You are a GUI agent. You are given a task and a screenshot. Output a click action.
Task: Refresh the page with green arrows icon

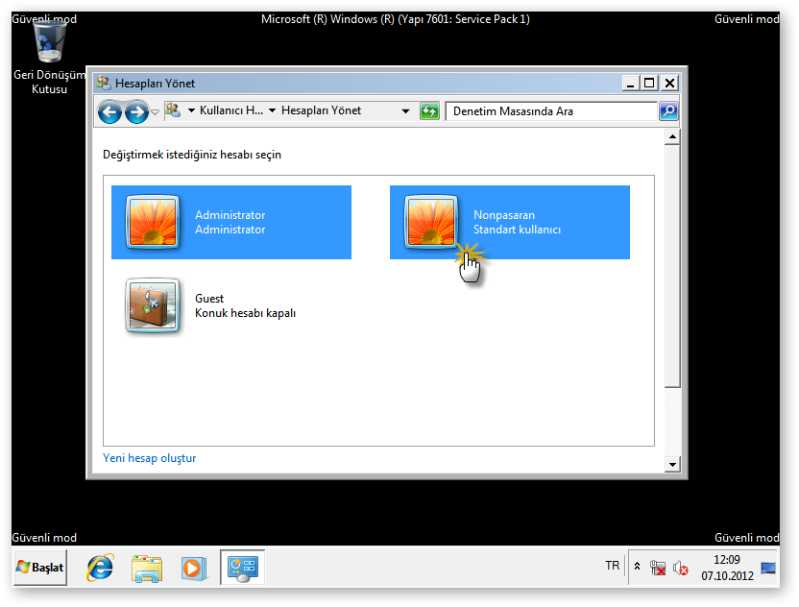tap(429, 111)
